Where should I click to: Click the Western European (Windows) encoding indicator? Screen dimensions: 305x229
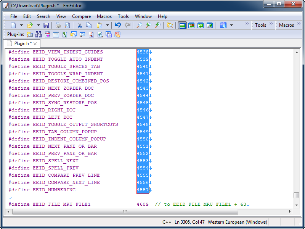coord(237,222)
